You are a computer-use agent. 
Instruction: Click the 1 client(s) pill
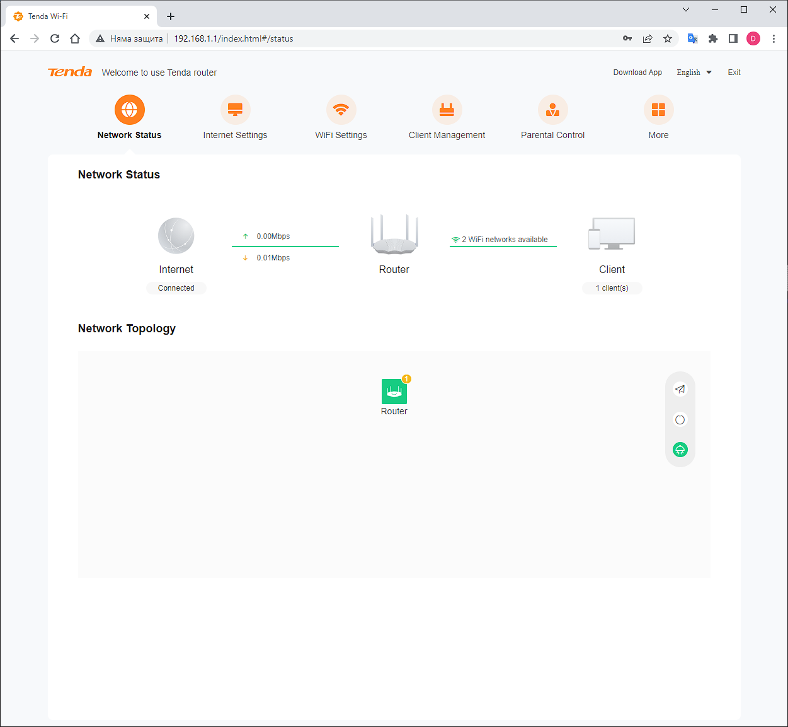612,288
